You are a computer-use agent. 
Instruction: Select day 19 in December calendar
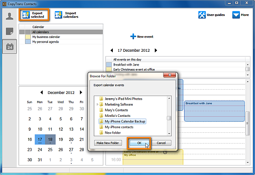(61, 140)
